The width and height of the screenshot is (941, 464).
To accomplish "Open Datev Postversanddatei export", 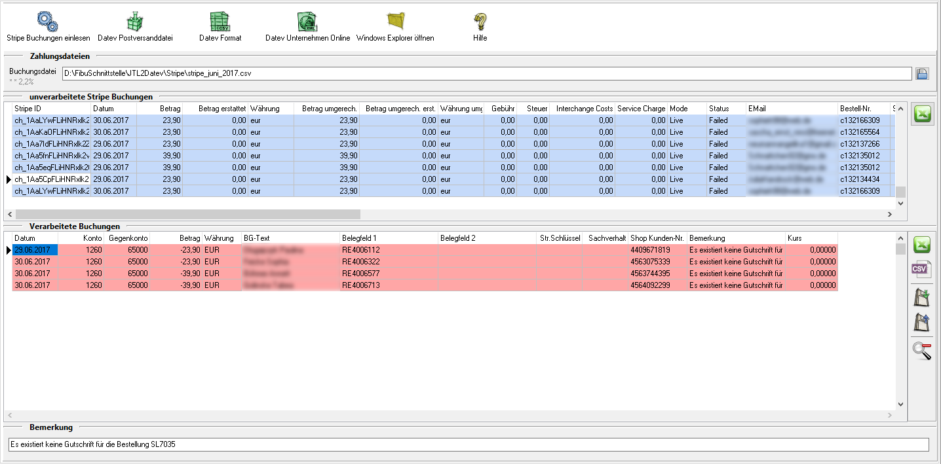I will coord(134,22).
